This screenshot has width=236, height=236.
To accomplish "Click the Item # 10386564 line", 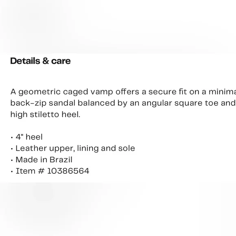I will point(50,171).
